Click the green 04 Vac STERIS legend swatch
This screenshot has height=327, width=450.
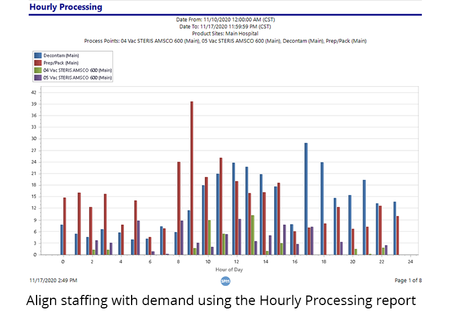coord(38,70)
